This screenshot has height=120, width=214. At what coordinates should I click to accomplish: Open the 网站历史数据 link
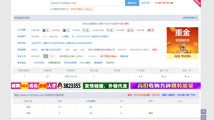coord(70,63)
